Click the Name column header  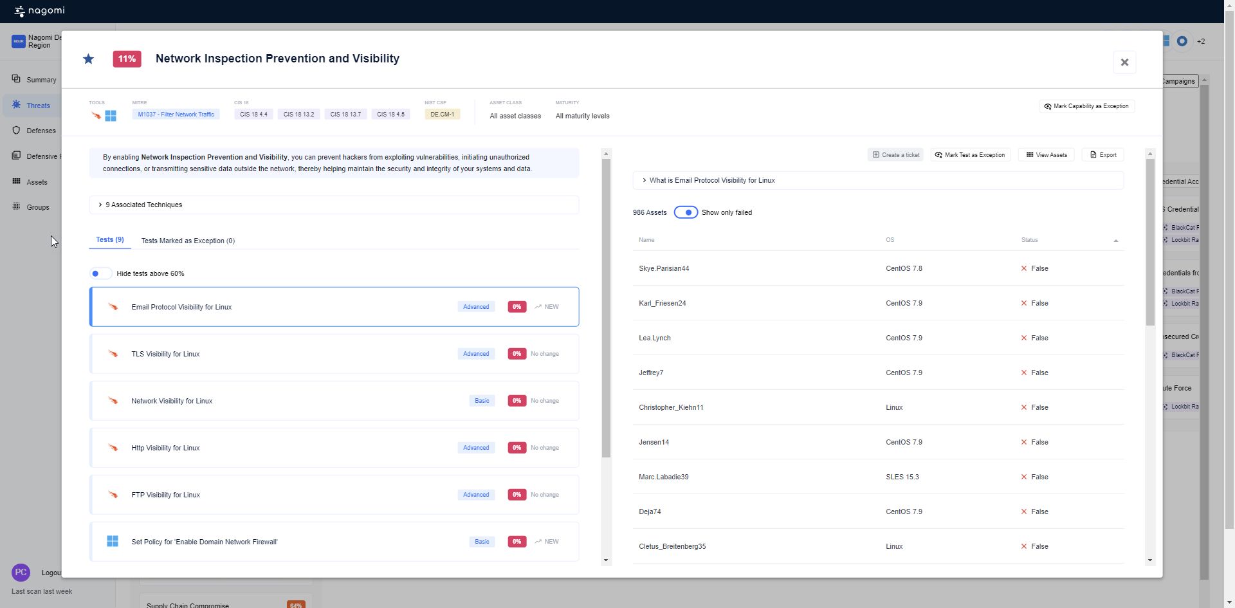click(x=646, y=240)
